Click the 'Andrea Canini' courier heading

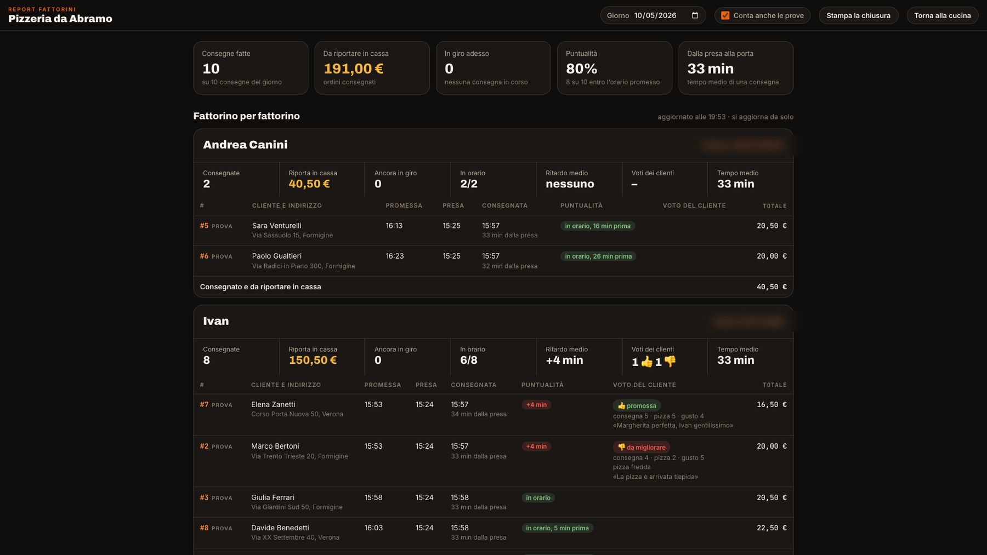(x=245, y=145)
